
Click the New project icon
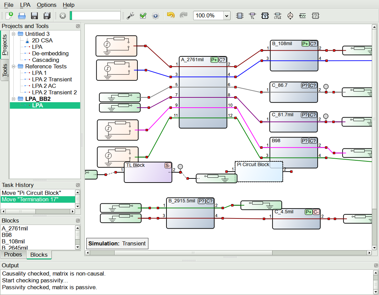[9, 16]
